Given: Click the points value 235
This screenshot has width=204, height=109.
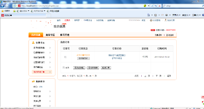Looking at the screenshot, I should coord(41,87).
